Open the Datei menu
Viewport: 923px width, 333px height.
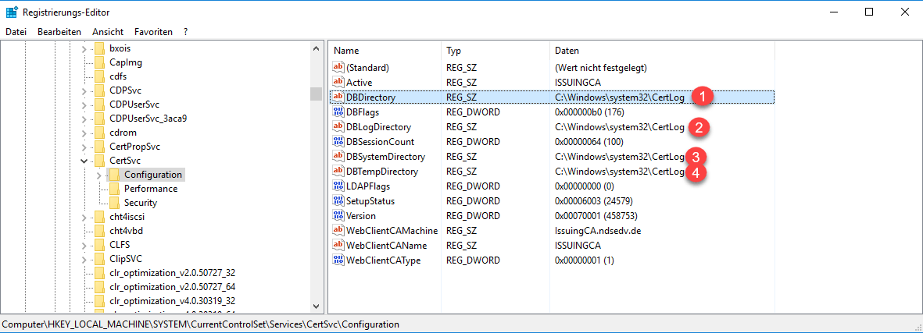16,32
